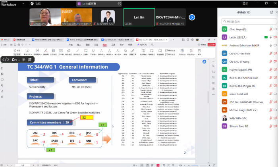Open the Insert ribbon tab in WPS
This screenshot has width=278, height=167.
(x=79, y=45)
